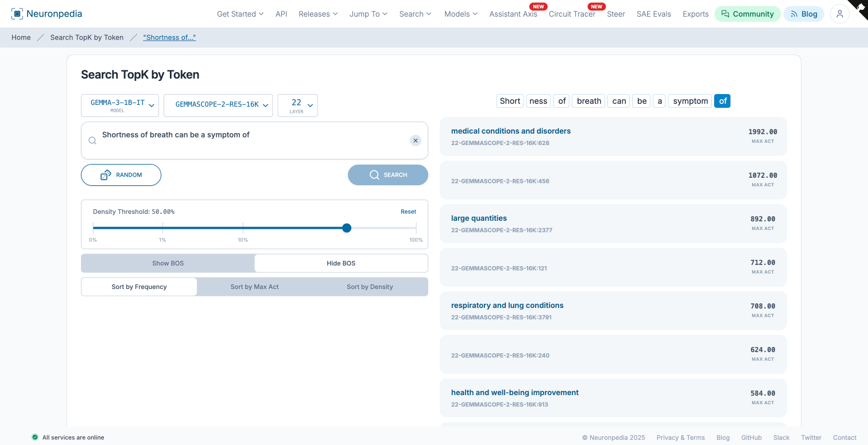Click the dice icon on Random button

pyautogui.click(x=106, y=175)
